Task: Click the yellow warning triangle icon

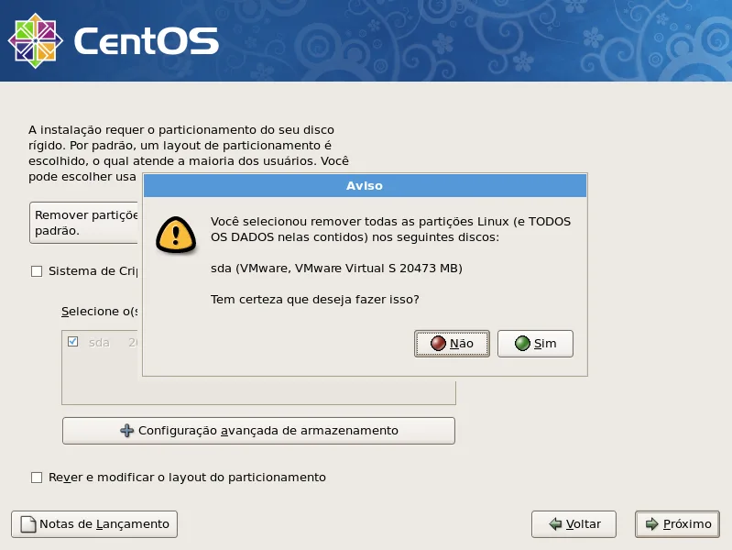Action: tap(176, 235)
